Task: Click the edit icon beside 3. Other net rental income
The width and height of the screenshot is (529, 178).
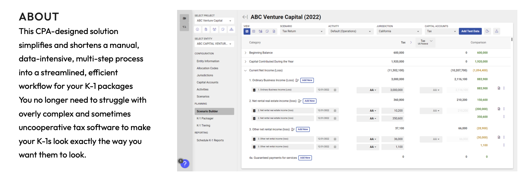Action: [x=293, y=129]
